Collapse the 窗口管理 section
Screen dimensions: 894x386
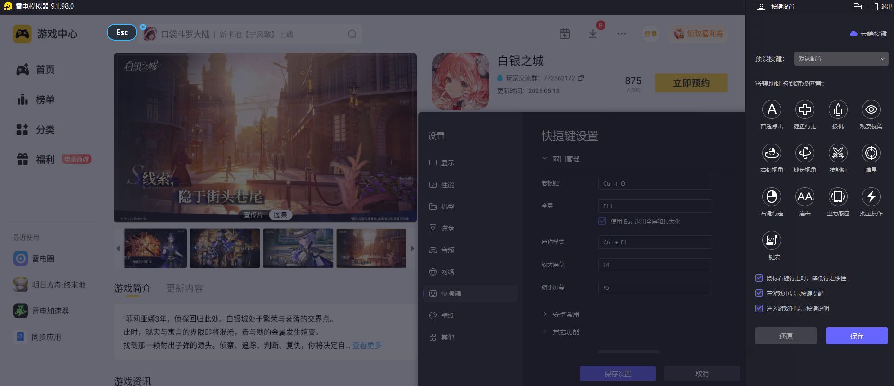(545, 159)
